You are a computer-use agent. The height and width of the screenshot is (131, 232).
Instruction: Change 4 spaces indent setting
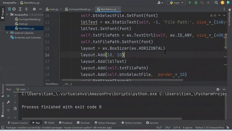tap(187, 128)
